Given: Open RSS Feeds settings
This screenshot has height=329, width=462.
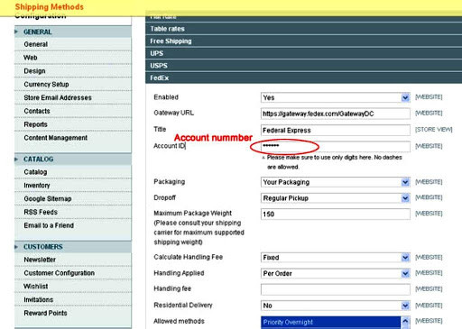Looking at the screenshot, I should [73, 212].
